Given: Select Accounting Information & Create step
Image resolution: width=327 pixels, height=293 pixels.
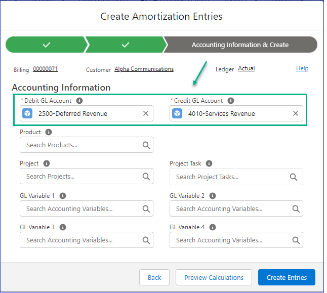Looking at the screenshot, I should (240, 45).
